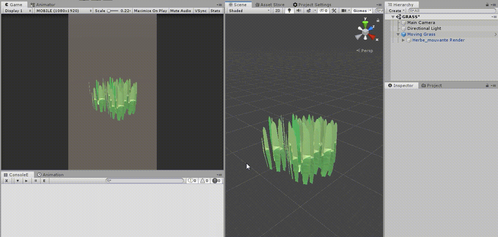This screenshot has height=237, width=498.
Task: Open scene camera settings icon
Action: (x=344, y=11)
